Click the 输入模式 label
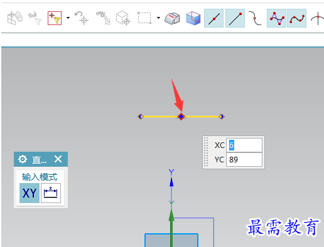324x247 pixels. coord(40,177)
